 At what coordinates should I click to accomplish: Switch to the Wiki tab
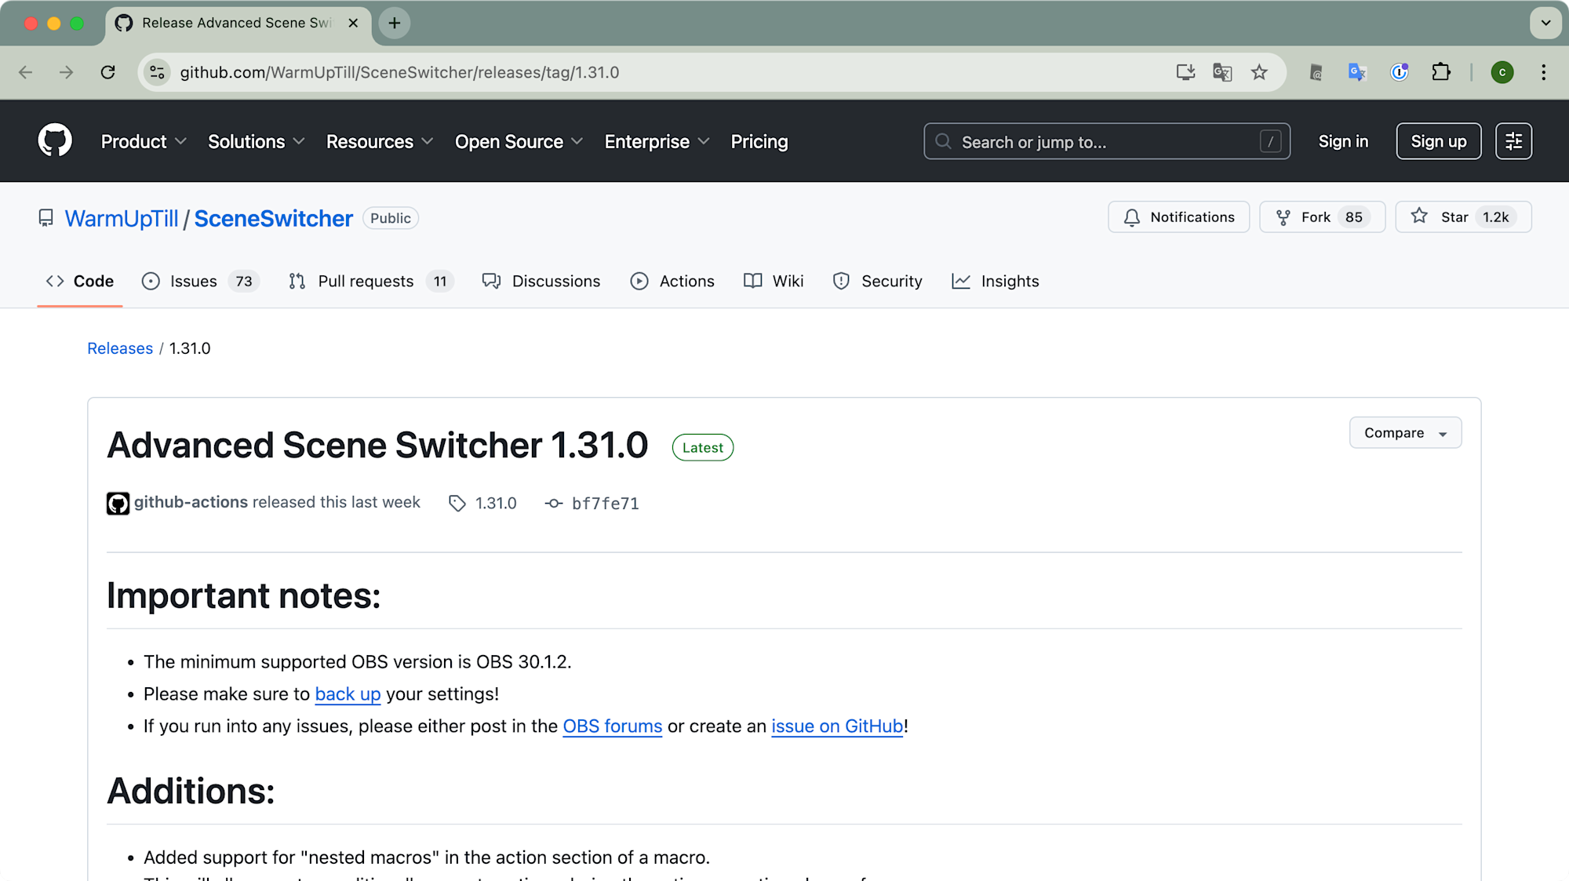coord(774,281)
